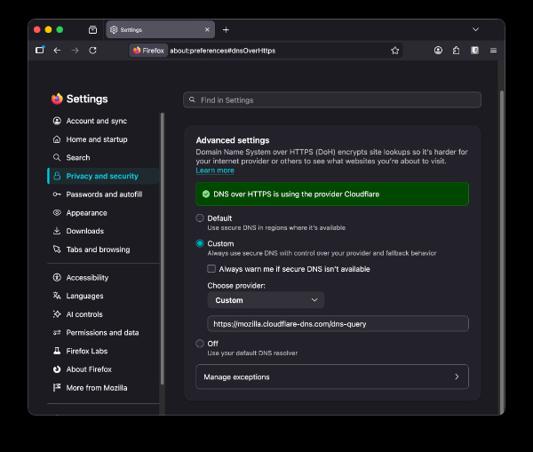Go back with the back arrow
Viewport: 533px width, 452px height.
tap(57, 51)
